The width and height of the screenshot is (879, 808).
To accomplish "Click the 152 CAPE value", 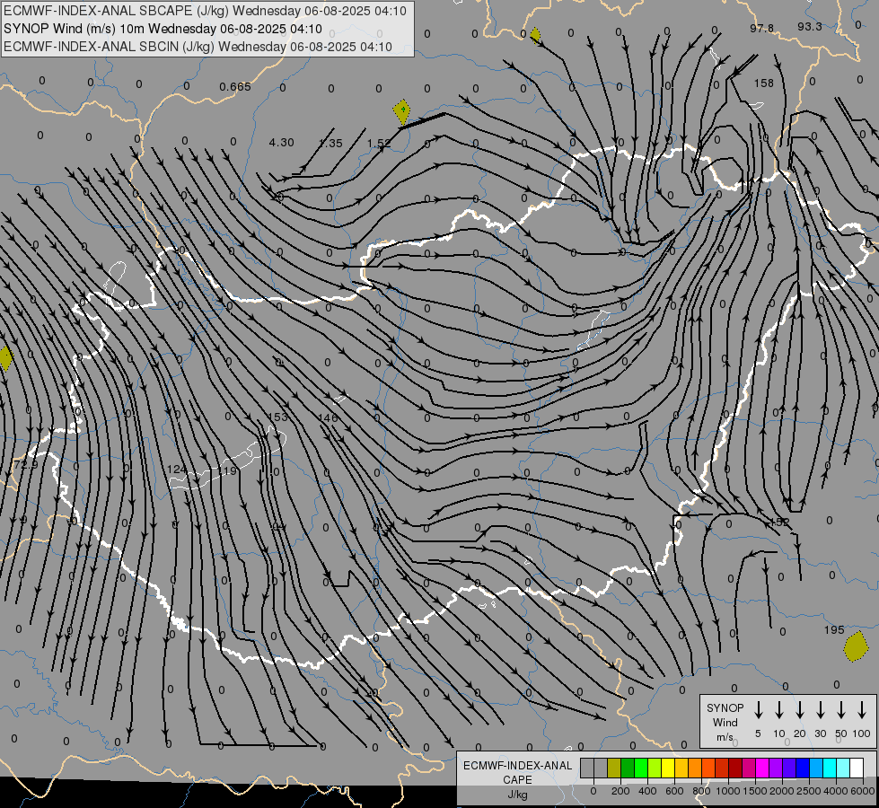I will point(779,522).
